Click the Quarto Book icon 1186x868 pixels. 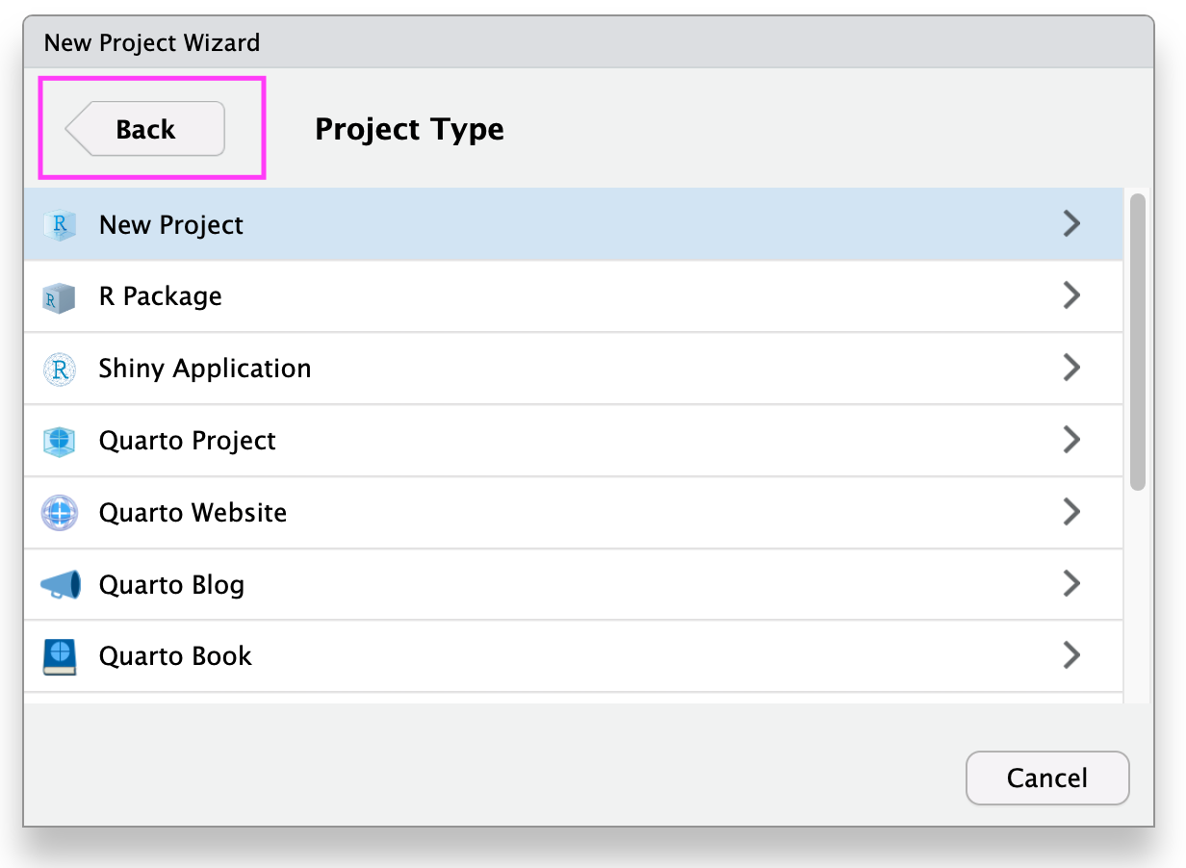(x=59, y=657)
